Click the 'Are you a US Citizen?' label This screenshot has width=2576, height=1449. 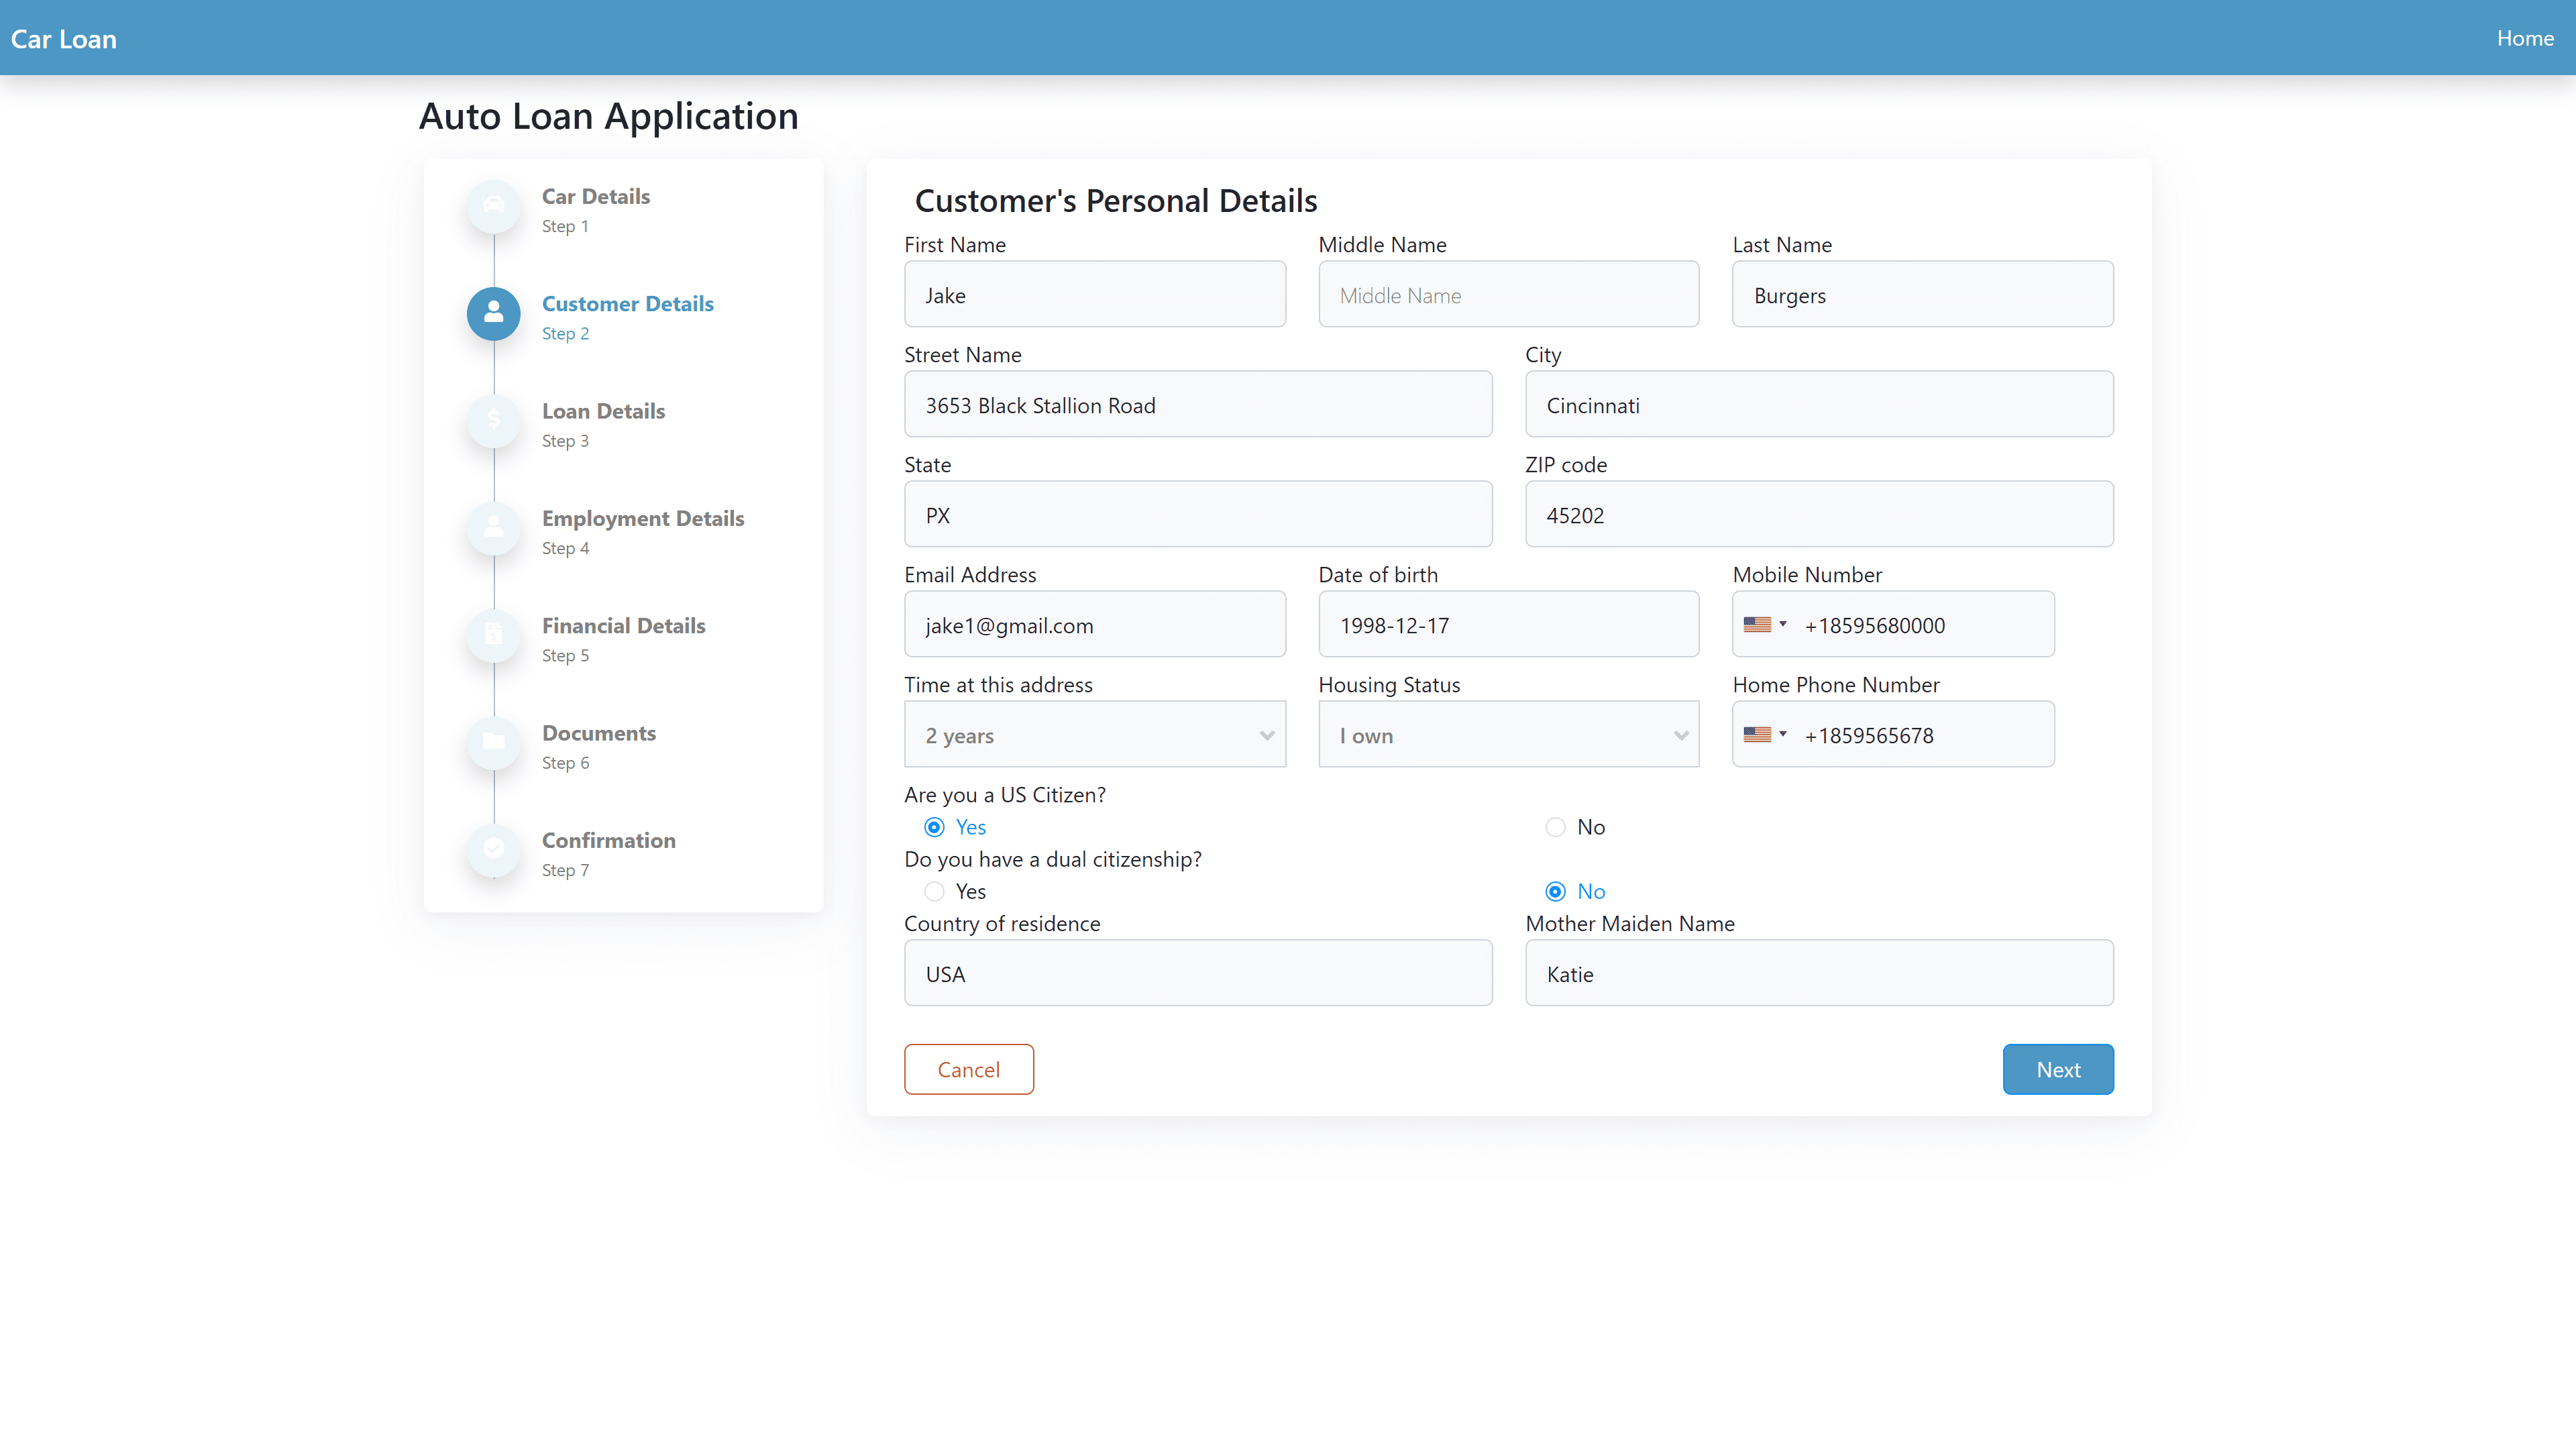tap(1005, 795)
